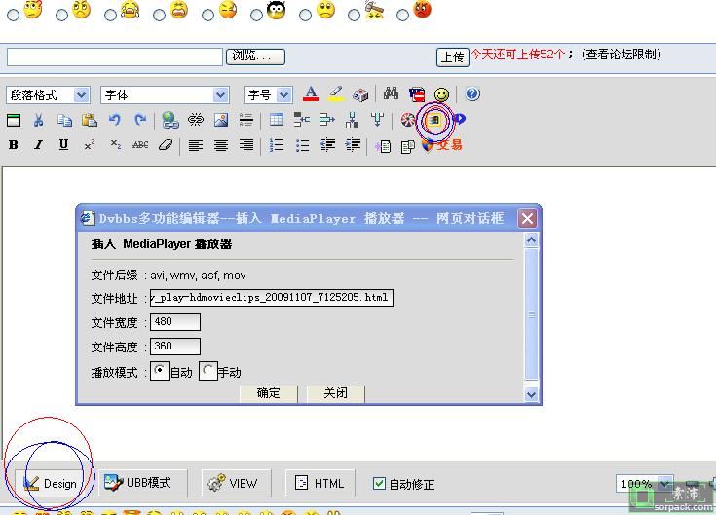Click the blue help question mark icon
This screenshot has width=716, height=515.
tap(472, 94)
